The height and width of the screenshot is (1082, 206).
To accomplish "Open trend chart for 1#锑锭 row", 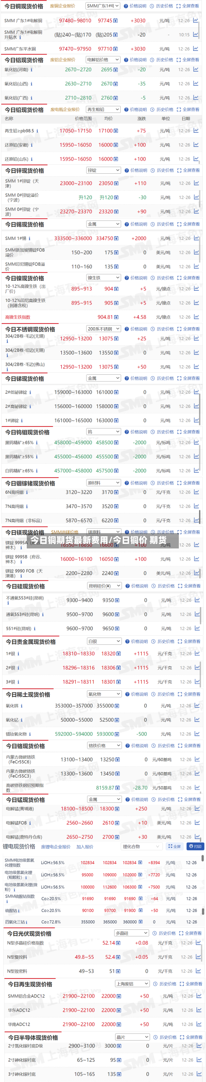I will tap(197, 421).
